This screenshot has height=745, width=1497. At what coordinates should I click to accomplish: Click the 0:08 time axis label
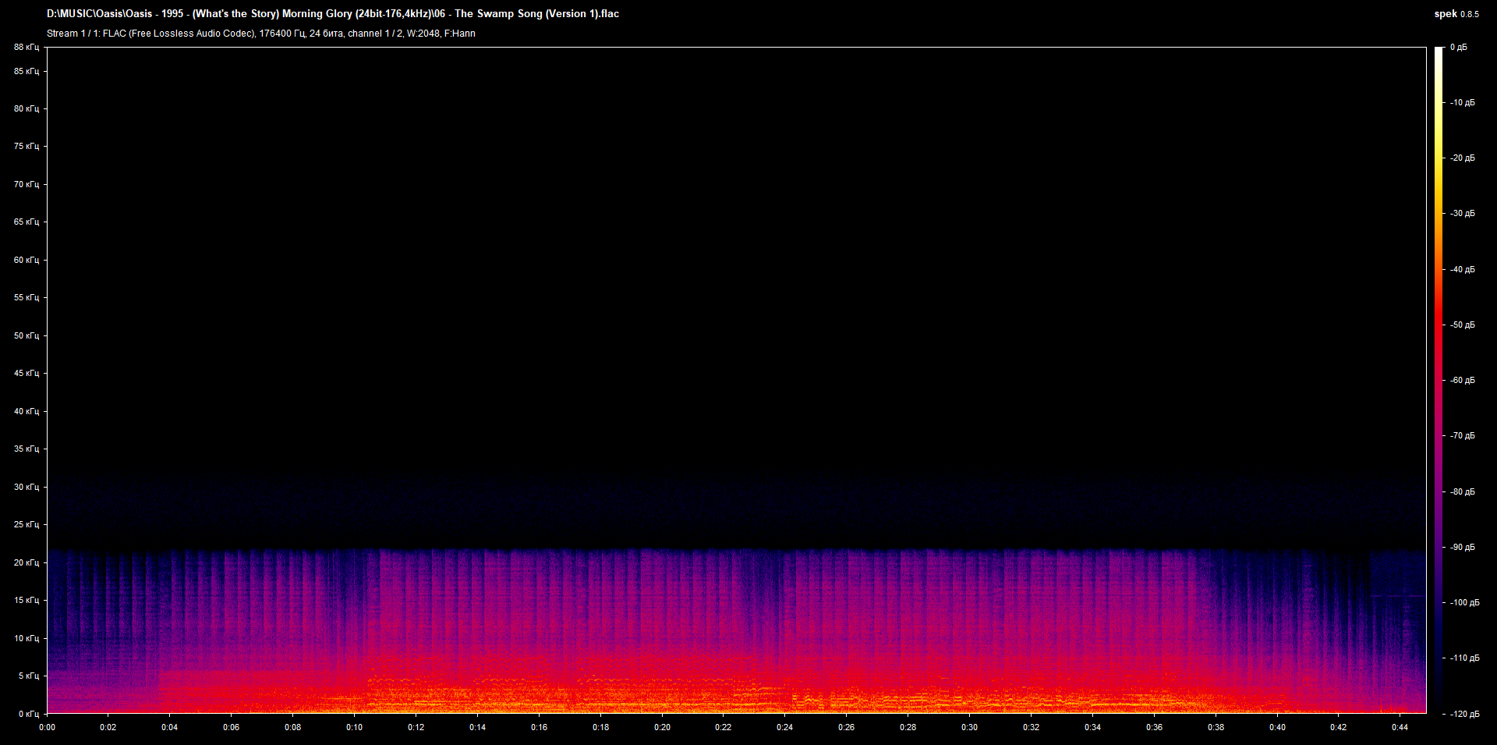coord(293,728)
